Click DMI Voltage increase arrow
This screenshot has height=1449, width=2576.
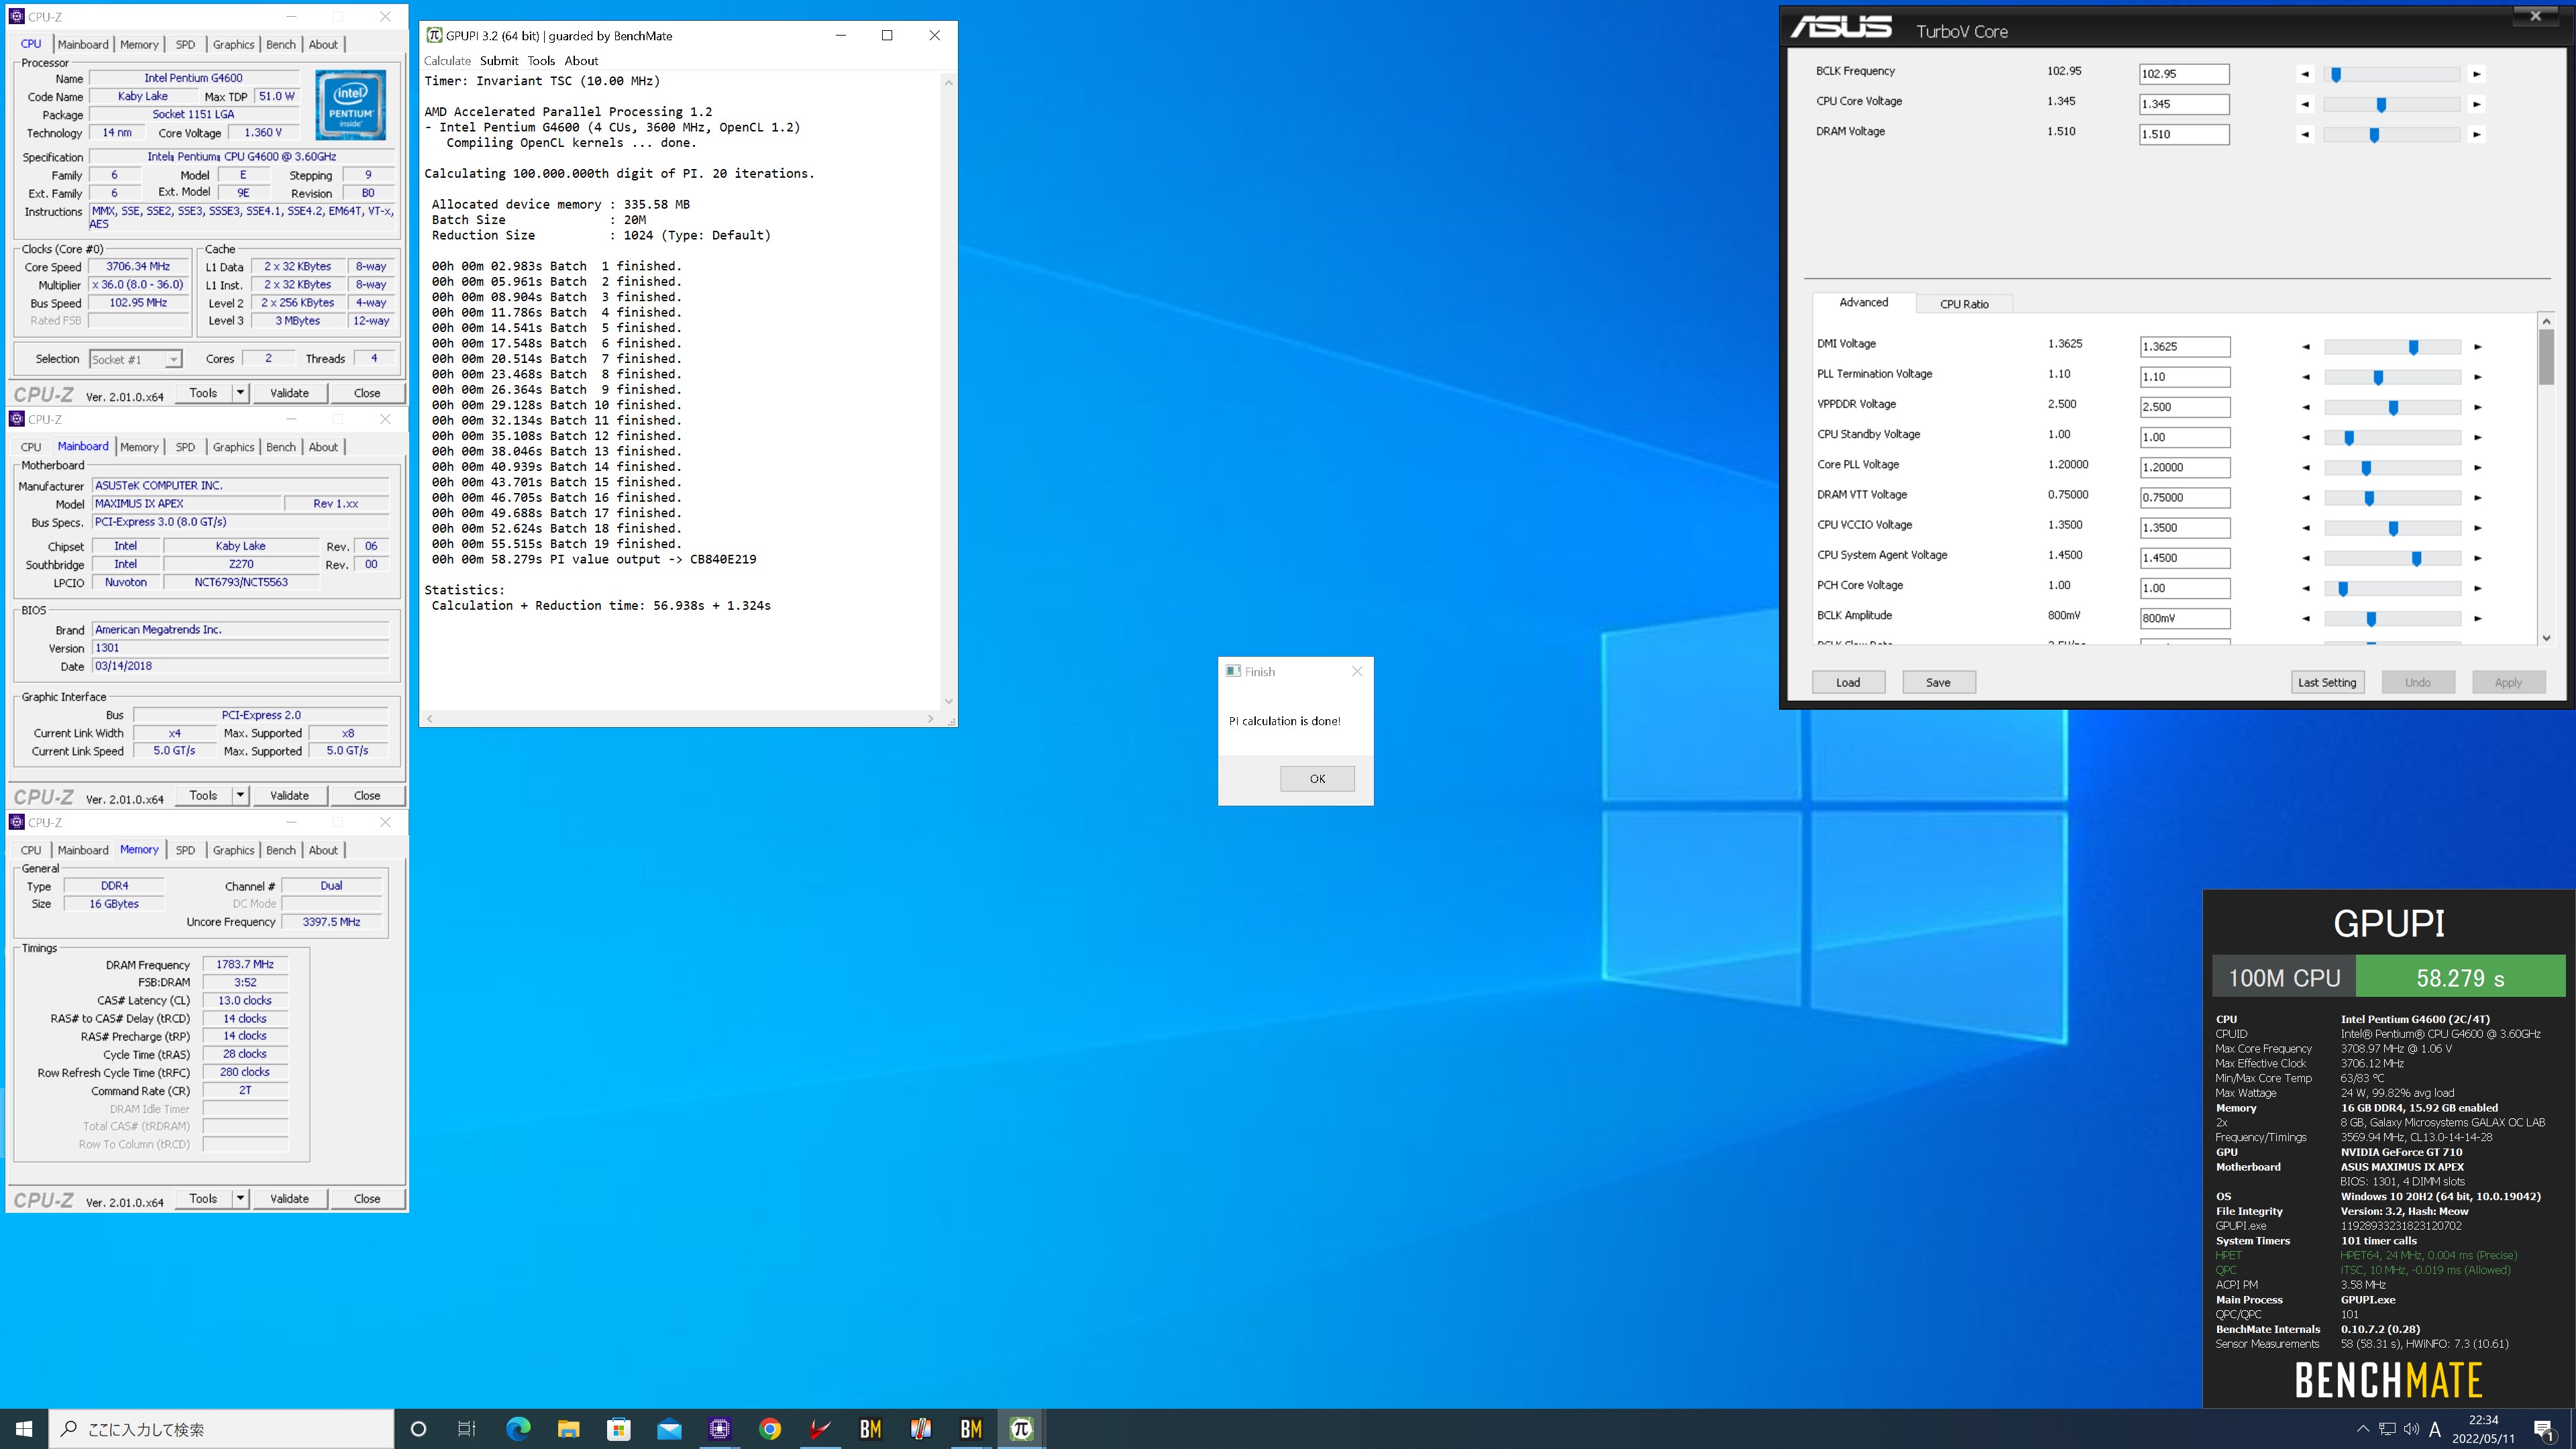2477,347
